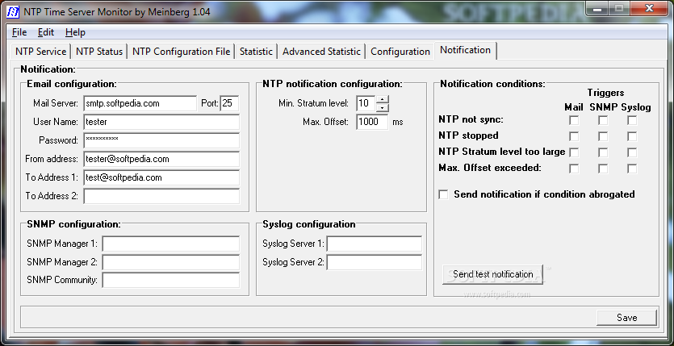Viewport: 674px width, 346px height.
Task: Enable Mail trigger for NTP not sync
Action: click(x=574, y=121)
